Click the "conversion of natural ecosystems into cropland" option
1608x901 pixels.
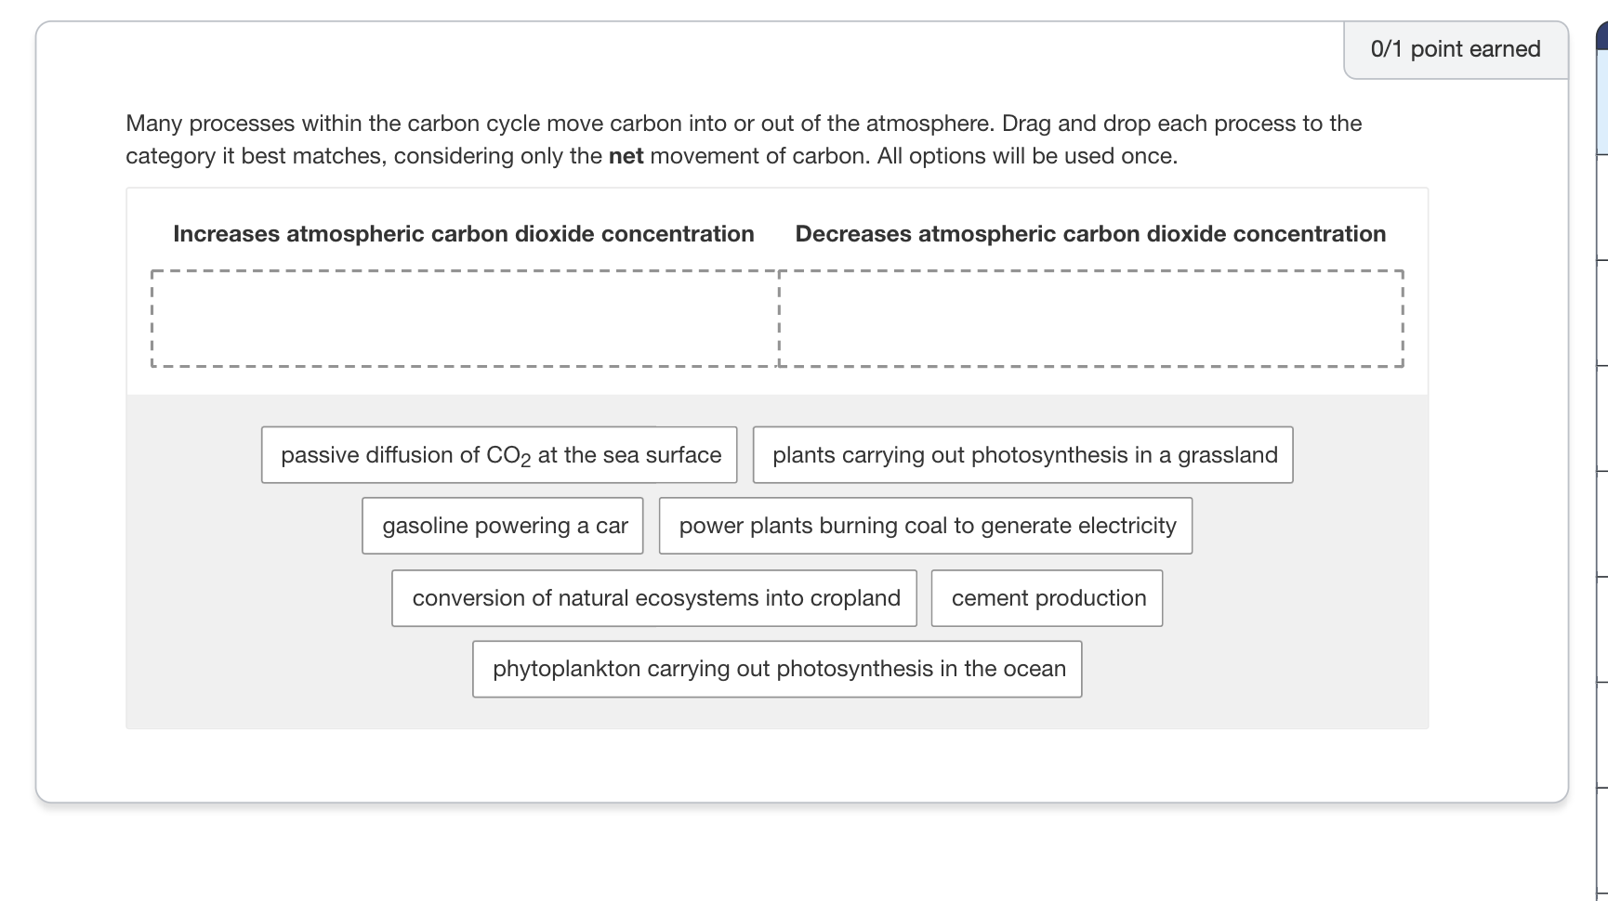coord(654,598)
